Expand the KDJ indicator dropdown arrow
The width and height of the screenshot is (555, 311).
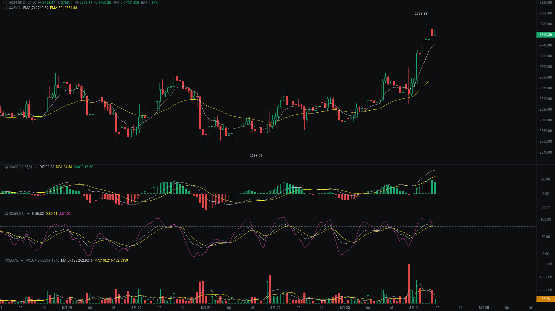pyautogui.click(x=28, y=214)
